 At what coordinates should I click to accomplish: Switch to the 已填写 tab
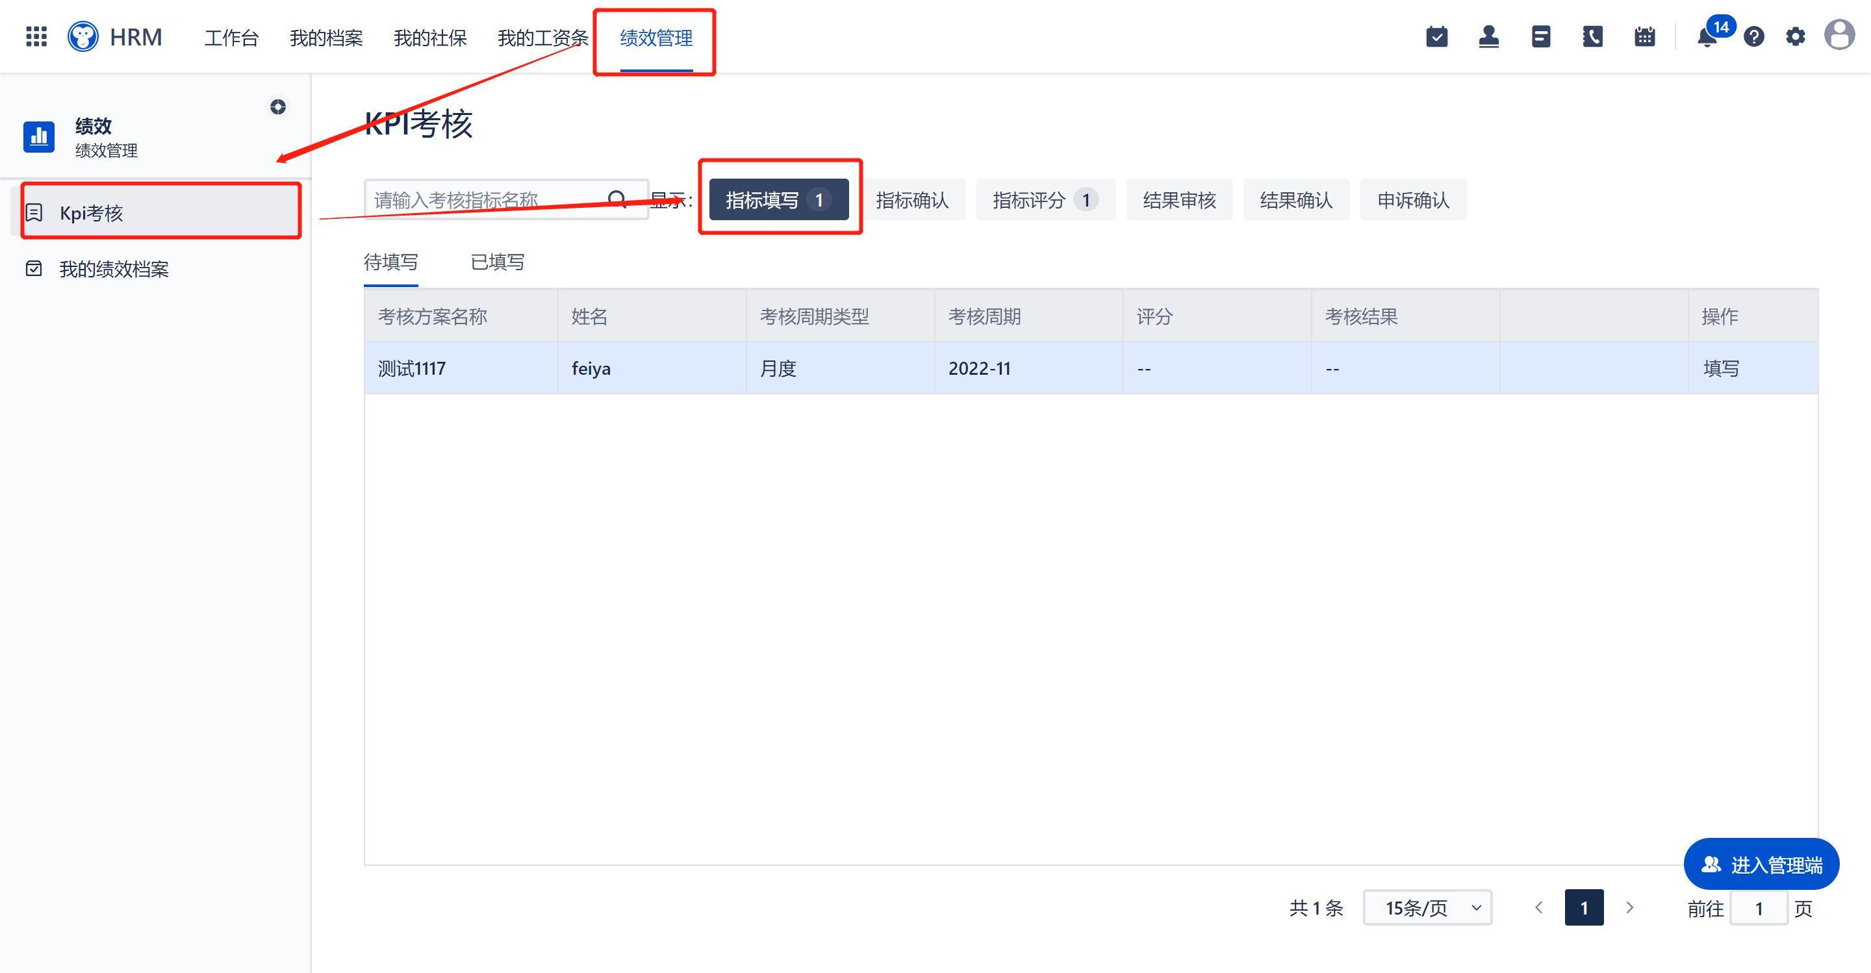(498, 262)
